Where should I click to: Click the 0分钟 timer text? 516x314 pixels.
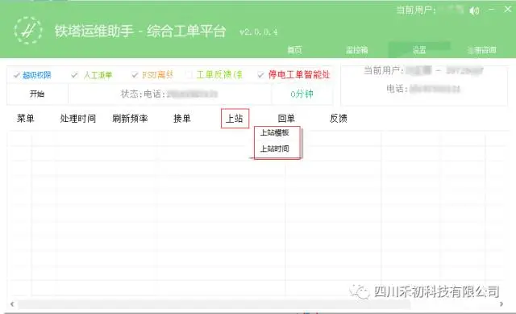pos(302,94)
